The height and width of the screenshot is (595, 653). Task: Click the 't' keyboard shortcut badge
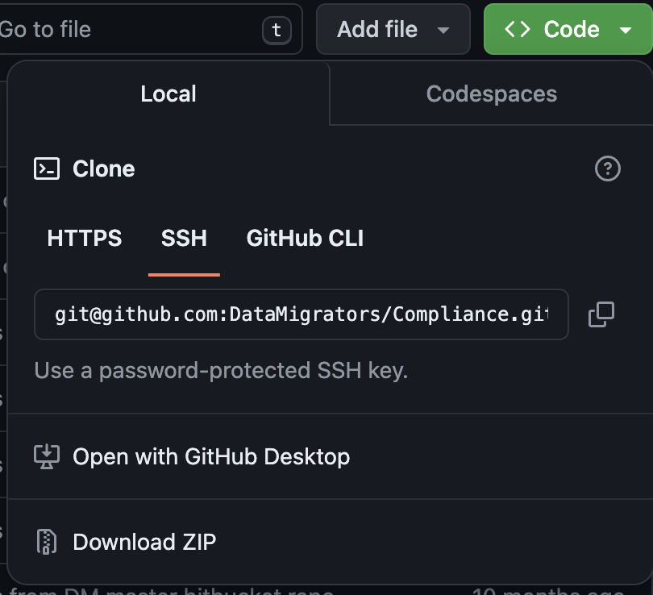tap(277, 30)
